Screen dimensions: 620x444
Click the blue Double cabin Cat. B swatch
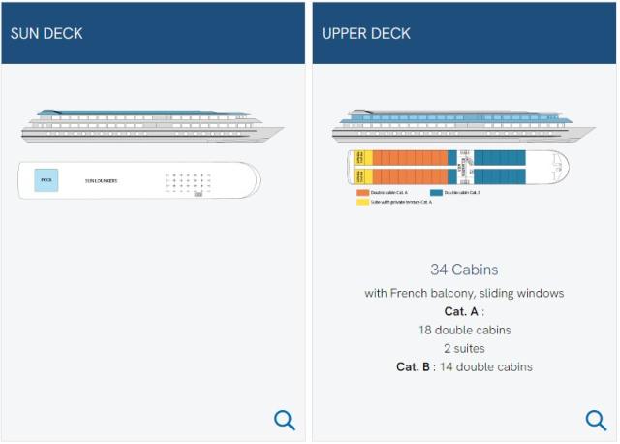click(436, 192)
